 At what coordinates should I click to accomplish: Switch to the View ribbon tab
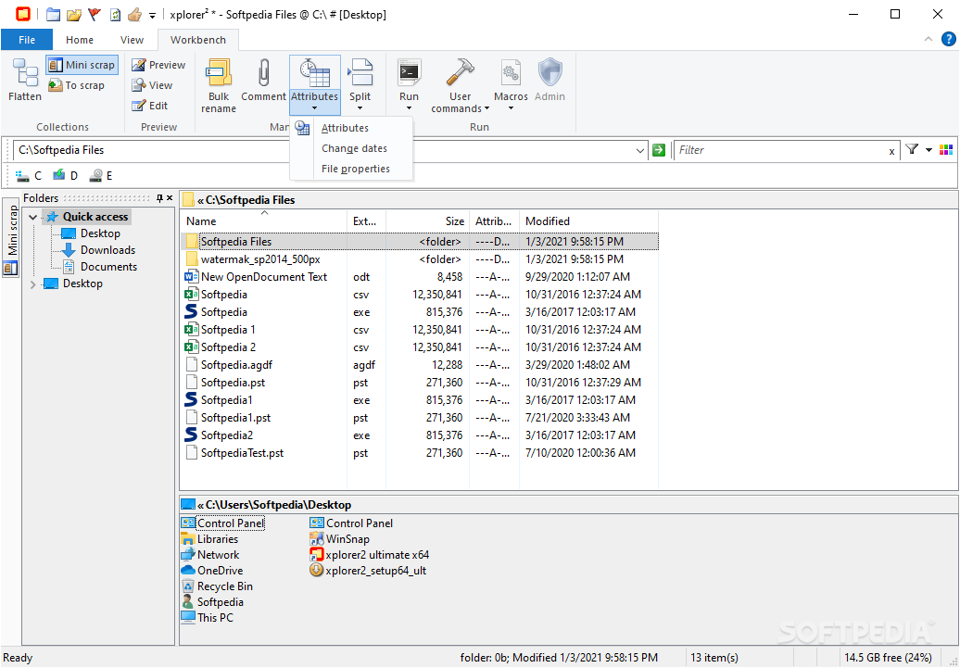[x=132, y=40]
